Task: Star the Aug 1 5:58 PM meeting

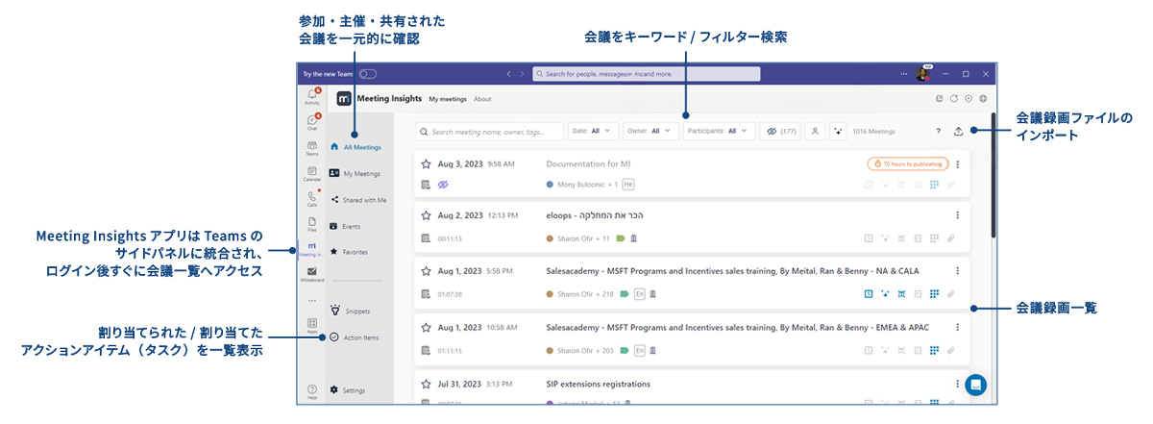Action: (427, 272)
